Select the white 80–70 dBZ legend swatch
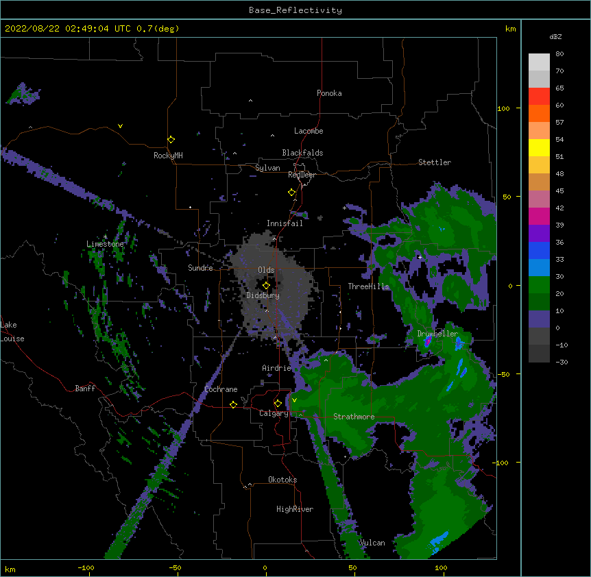This screenshot has height=577, width=591. (x=539, y=62)
